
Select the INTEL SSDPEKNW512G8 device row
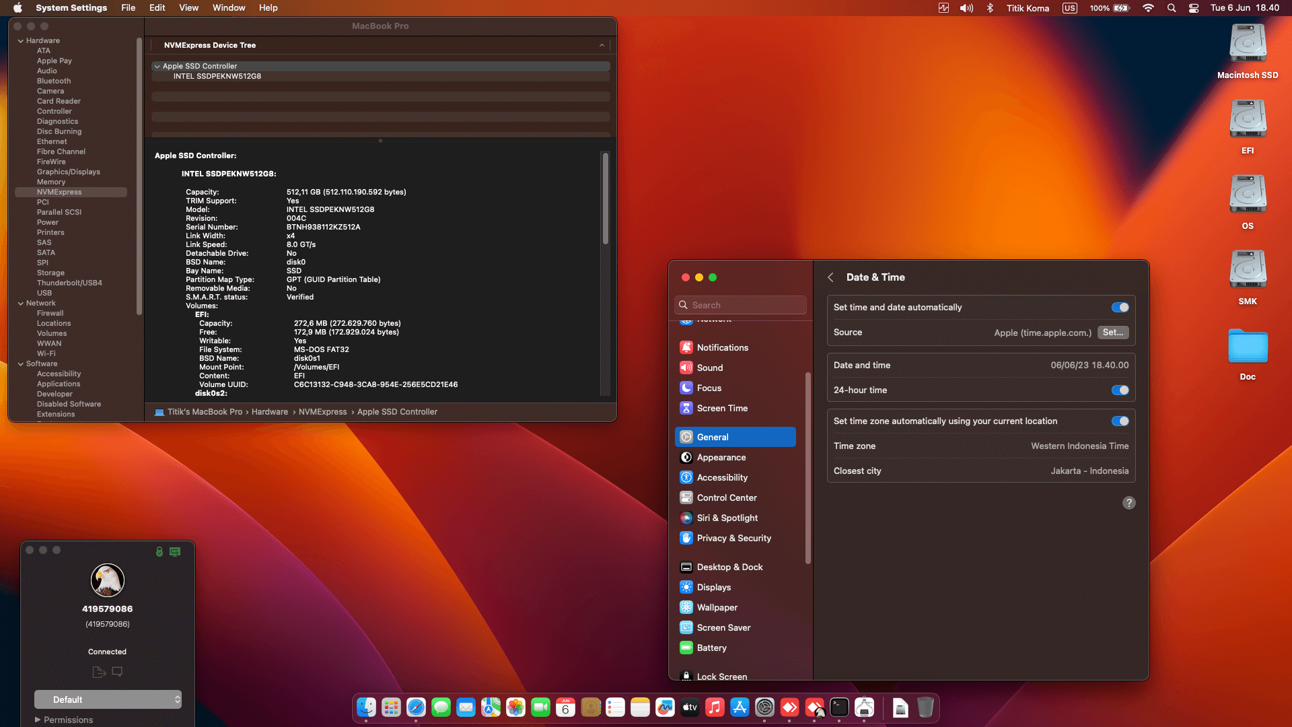pyautogui.click(x=380, y=77)
